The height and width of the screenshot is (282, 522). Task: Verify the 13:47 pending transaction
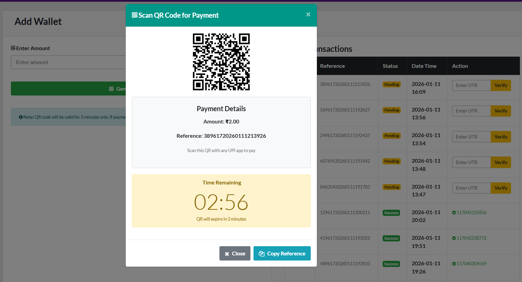click(501, 188)
